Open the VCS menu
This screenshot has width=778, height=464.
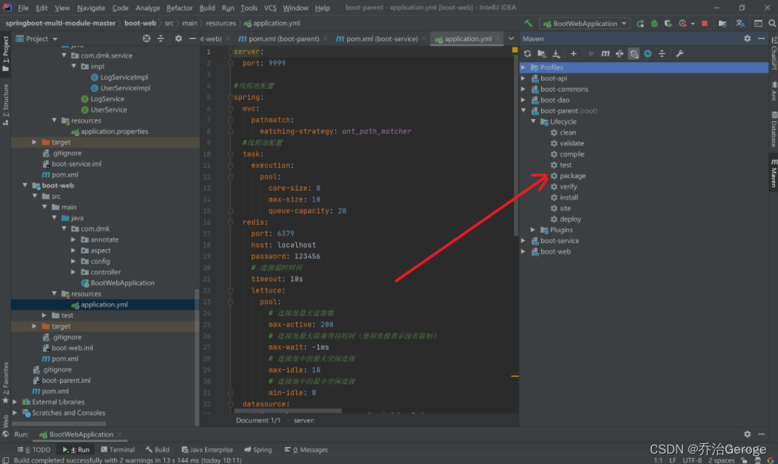270,8
